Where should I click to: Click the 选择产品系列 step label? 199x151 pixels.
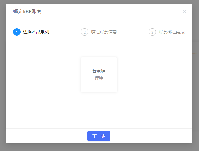tap(36, 32)
